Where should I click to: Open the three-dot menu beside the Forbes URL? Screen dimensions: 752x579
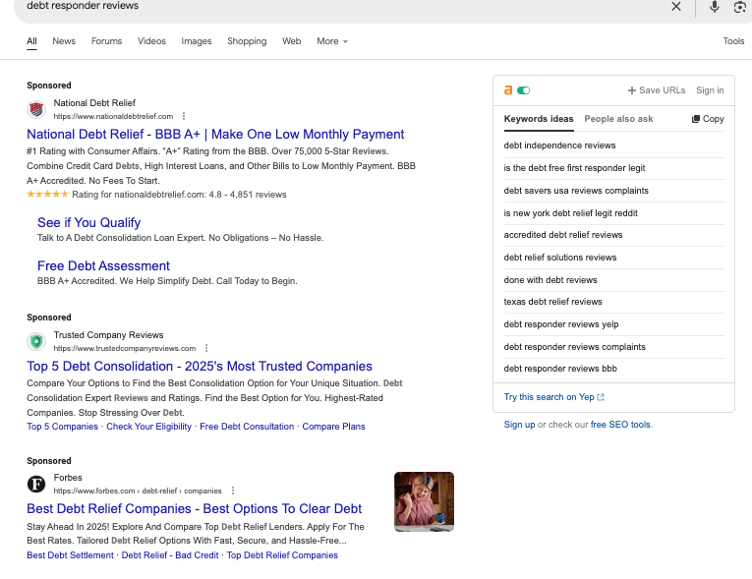[x=233, y=491]
